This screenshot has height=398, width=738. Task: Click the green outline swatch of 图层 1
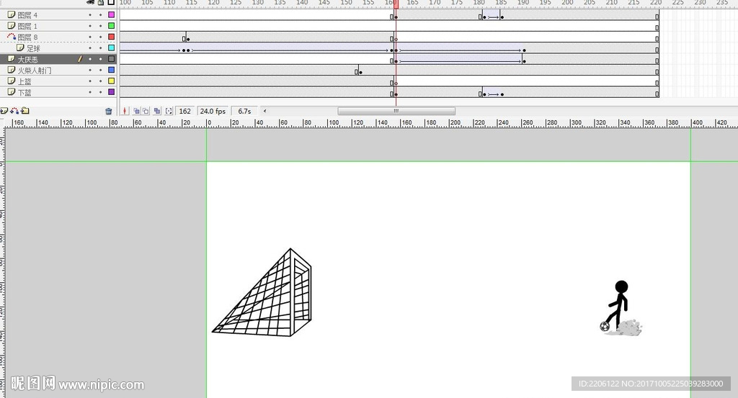pyautogui.click(x=112, y=26)
